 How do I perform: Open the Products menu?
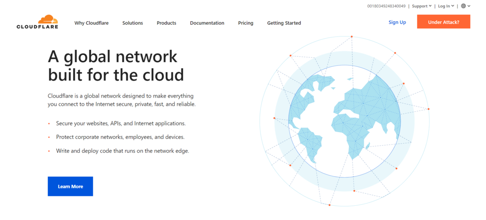click(x=167, y=23)
